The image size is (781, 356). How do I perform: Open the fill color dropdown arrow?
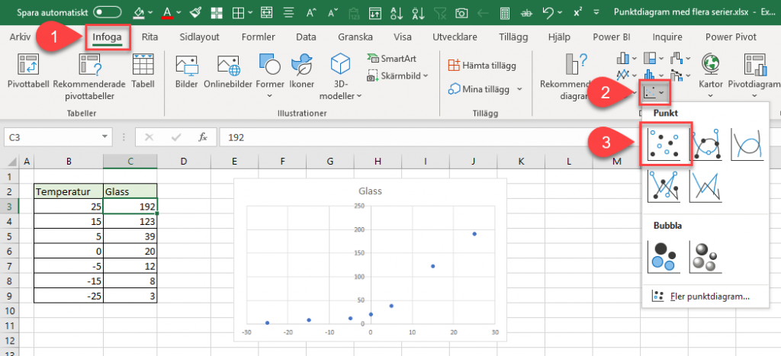[x=152, y=12]
